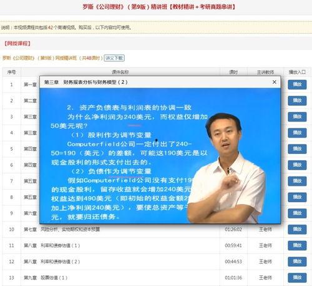This screenshot has height=286, width=312.
Task: Close the 第三章 video popup
Action: tap(275, 82)
